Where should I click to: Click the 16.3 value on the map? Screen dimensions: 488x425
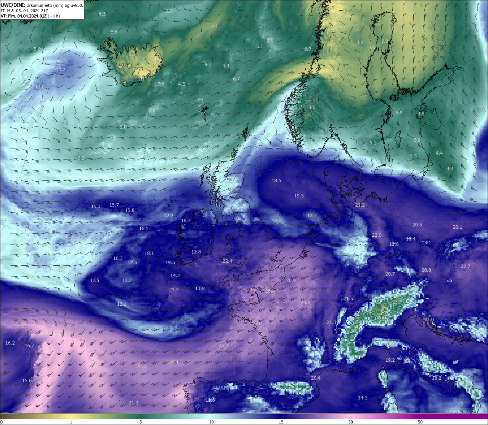click(118, 258)
